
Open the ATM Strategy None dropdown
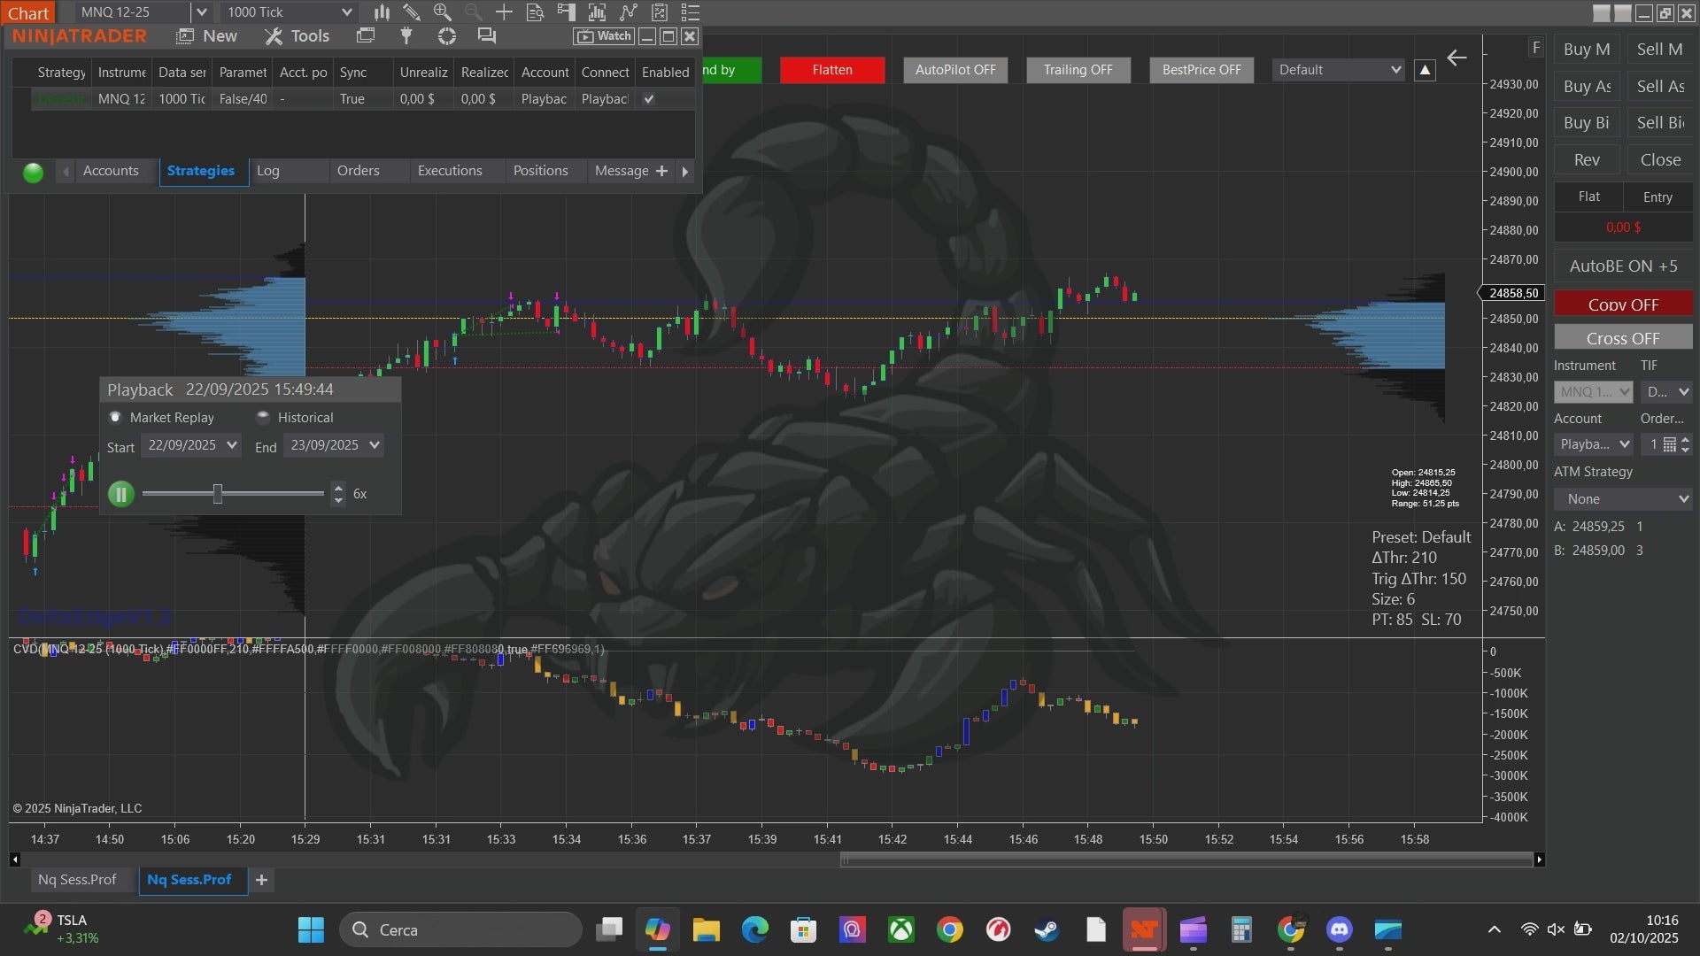(1622, 499)
